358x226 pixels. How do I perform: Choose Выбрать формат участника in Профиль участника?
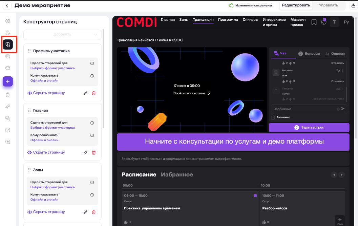[52, 68]
